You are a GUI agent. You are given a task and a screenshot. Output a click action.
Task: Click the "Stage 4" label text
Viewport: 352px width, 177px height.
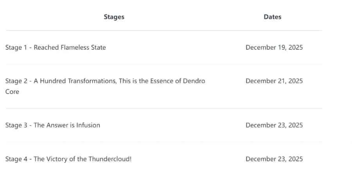click(x=16, y=159)
